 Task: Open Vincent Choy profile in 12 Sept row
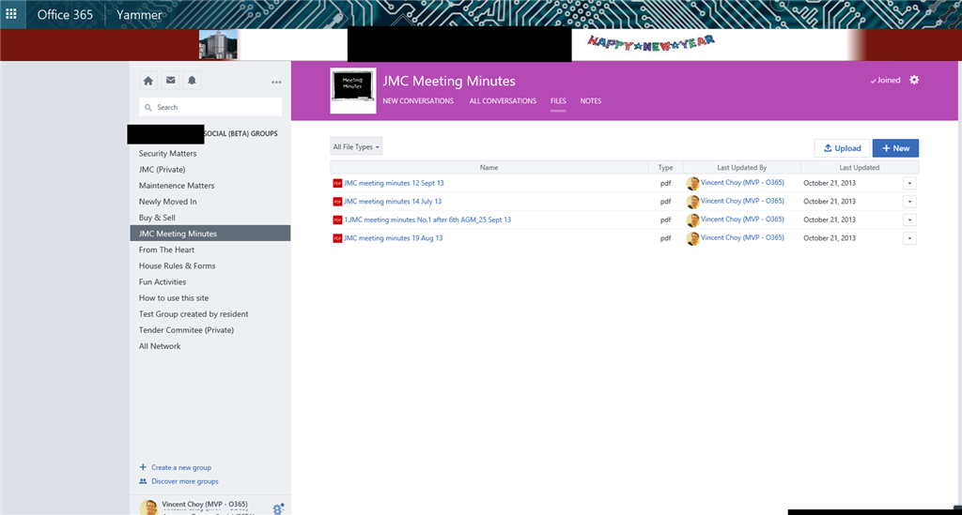[742, 183]
